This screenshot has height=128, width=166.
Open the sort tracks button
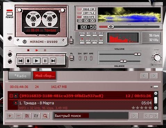click(x=36, y=116)
